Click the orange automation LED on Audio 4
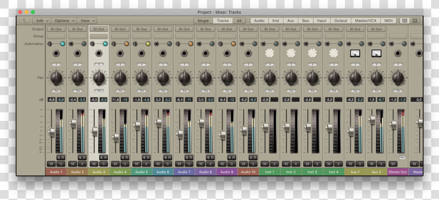 tap(126, 44)
